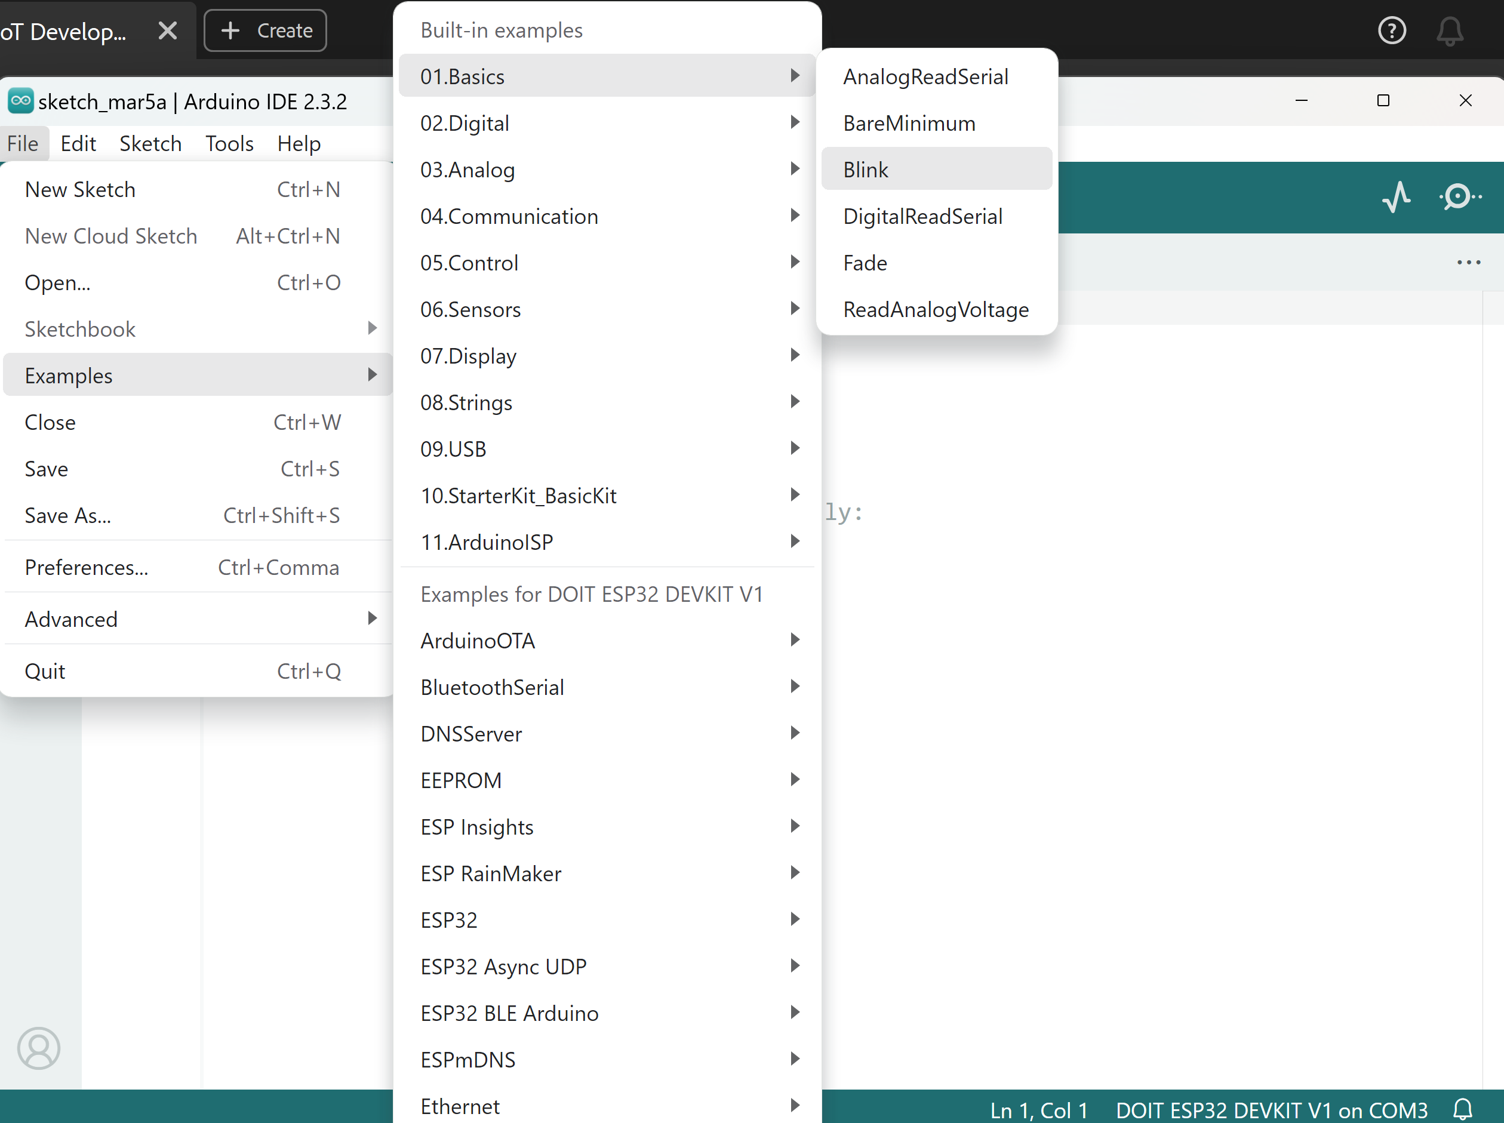Expand the 09.USB submenu

point(607,448)
